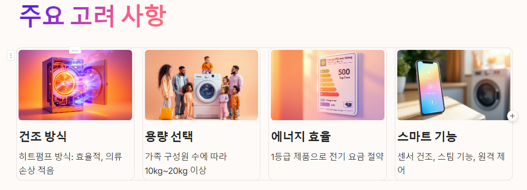The width and height of the screenshot is (527, 190).
Task: Click the 1등급 제품으로 전기 요금 절약 text
Action: (x=327, y=156)
